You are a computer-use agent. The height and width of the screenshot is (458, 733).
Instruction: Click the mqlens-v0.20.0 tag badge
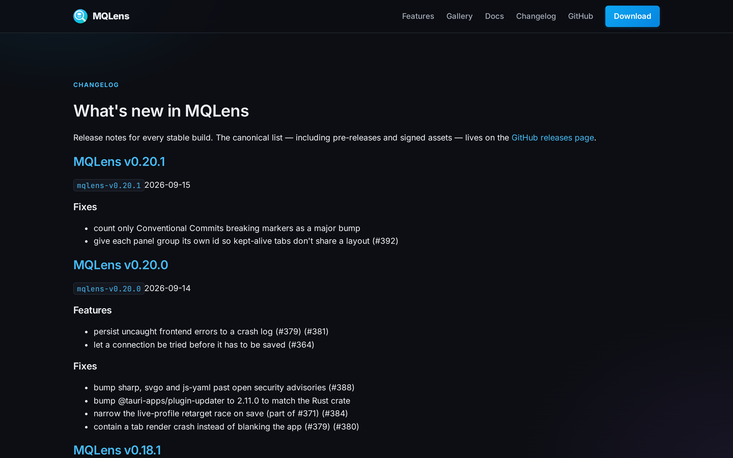coord(109,289)
